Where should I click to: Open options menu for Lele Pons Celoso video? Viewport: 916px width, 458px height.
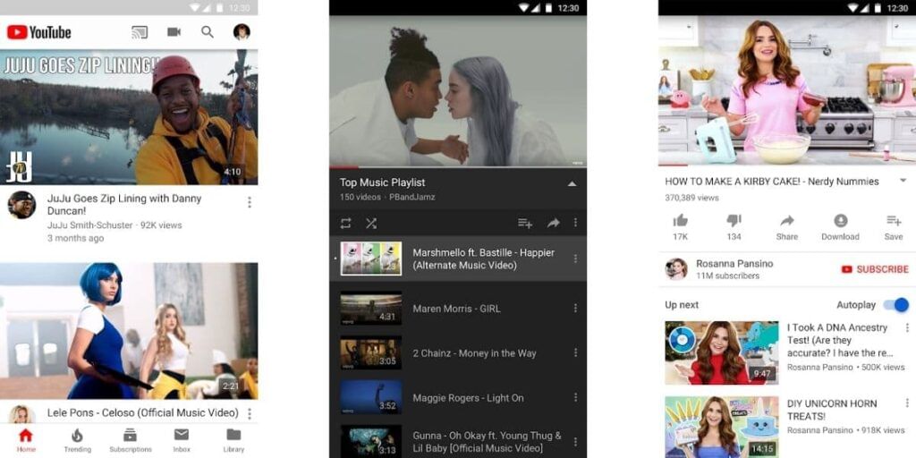coord(250,413)
